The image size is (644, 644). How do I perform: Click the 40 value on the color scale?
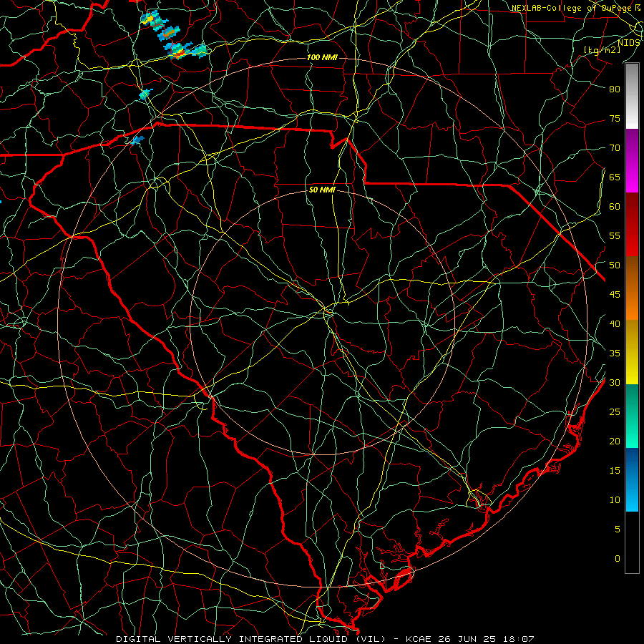pyautogui.click(x=615, y=324)
